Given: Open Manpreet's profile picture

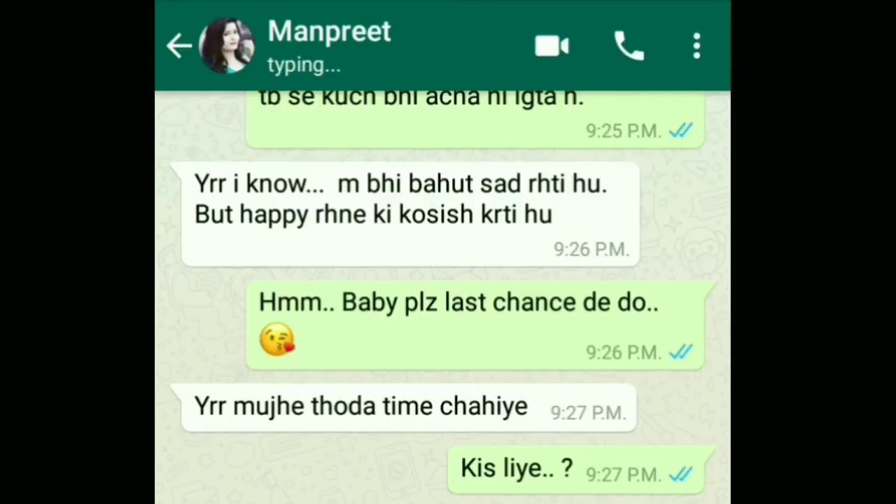Looking at the screenshot, I should (x=227, y=46).
